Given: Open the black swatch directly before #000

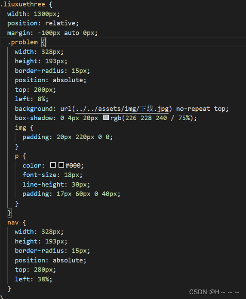Looking at the screenshot, I should tap(61, 165).
